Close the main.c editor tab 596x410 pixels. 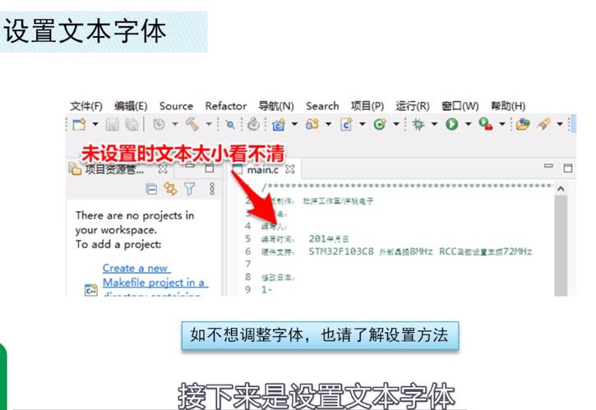coord(290,169)
